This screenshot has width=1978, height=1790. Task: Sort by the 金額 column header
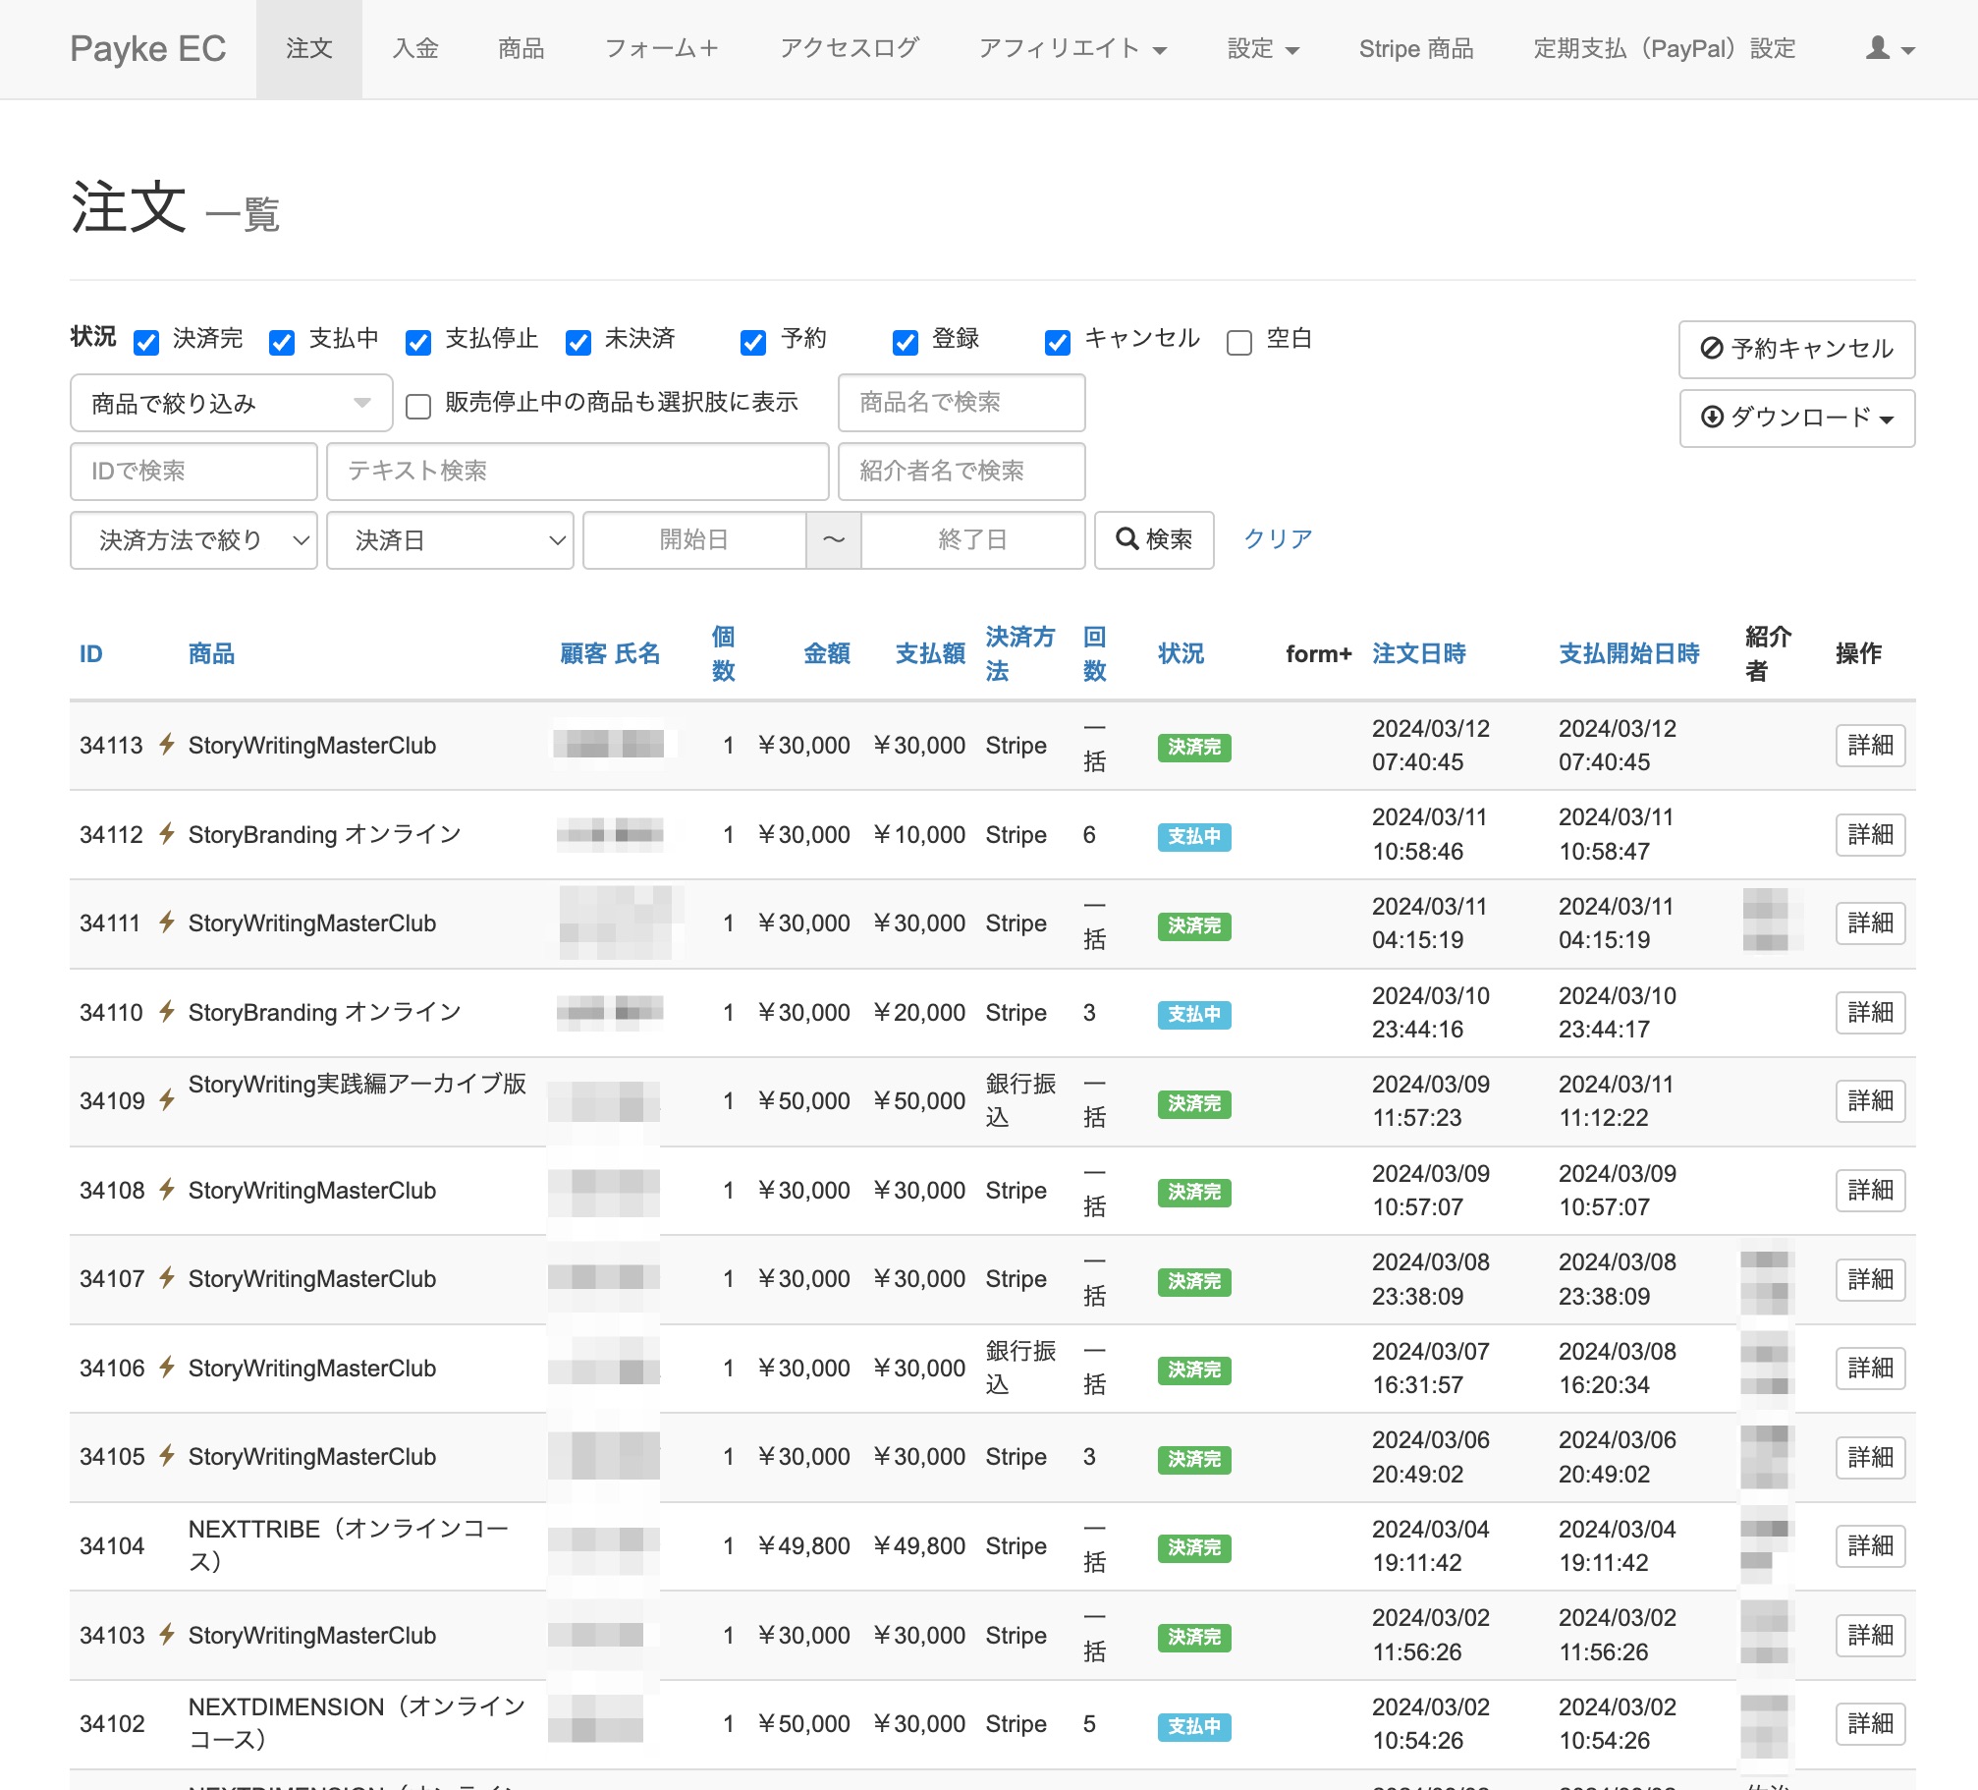click(x=827, y=653)
